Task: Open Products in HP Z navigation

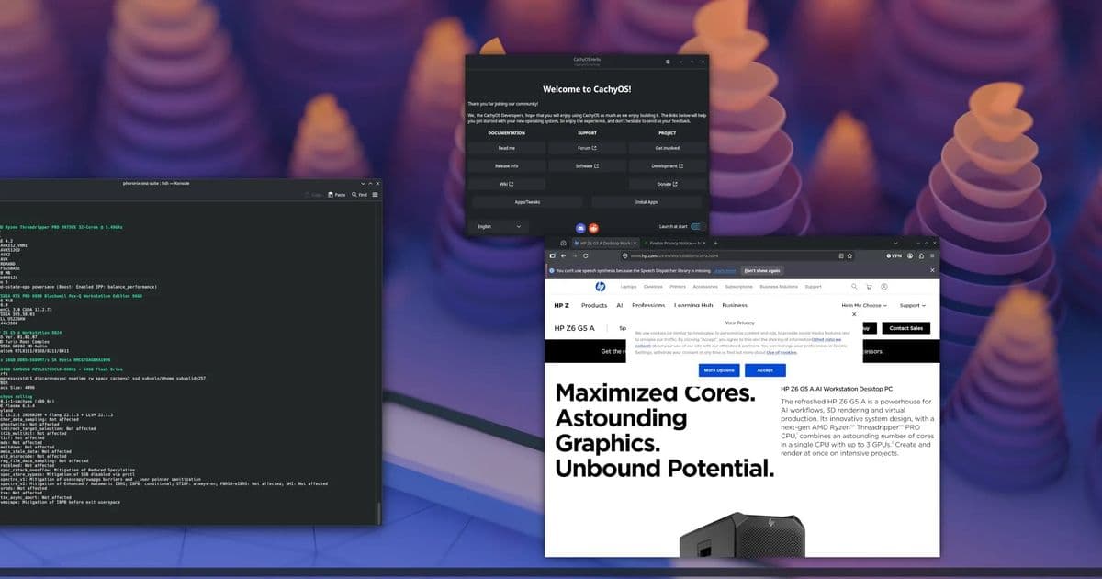Action: click(x=594, y=305)
